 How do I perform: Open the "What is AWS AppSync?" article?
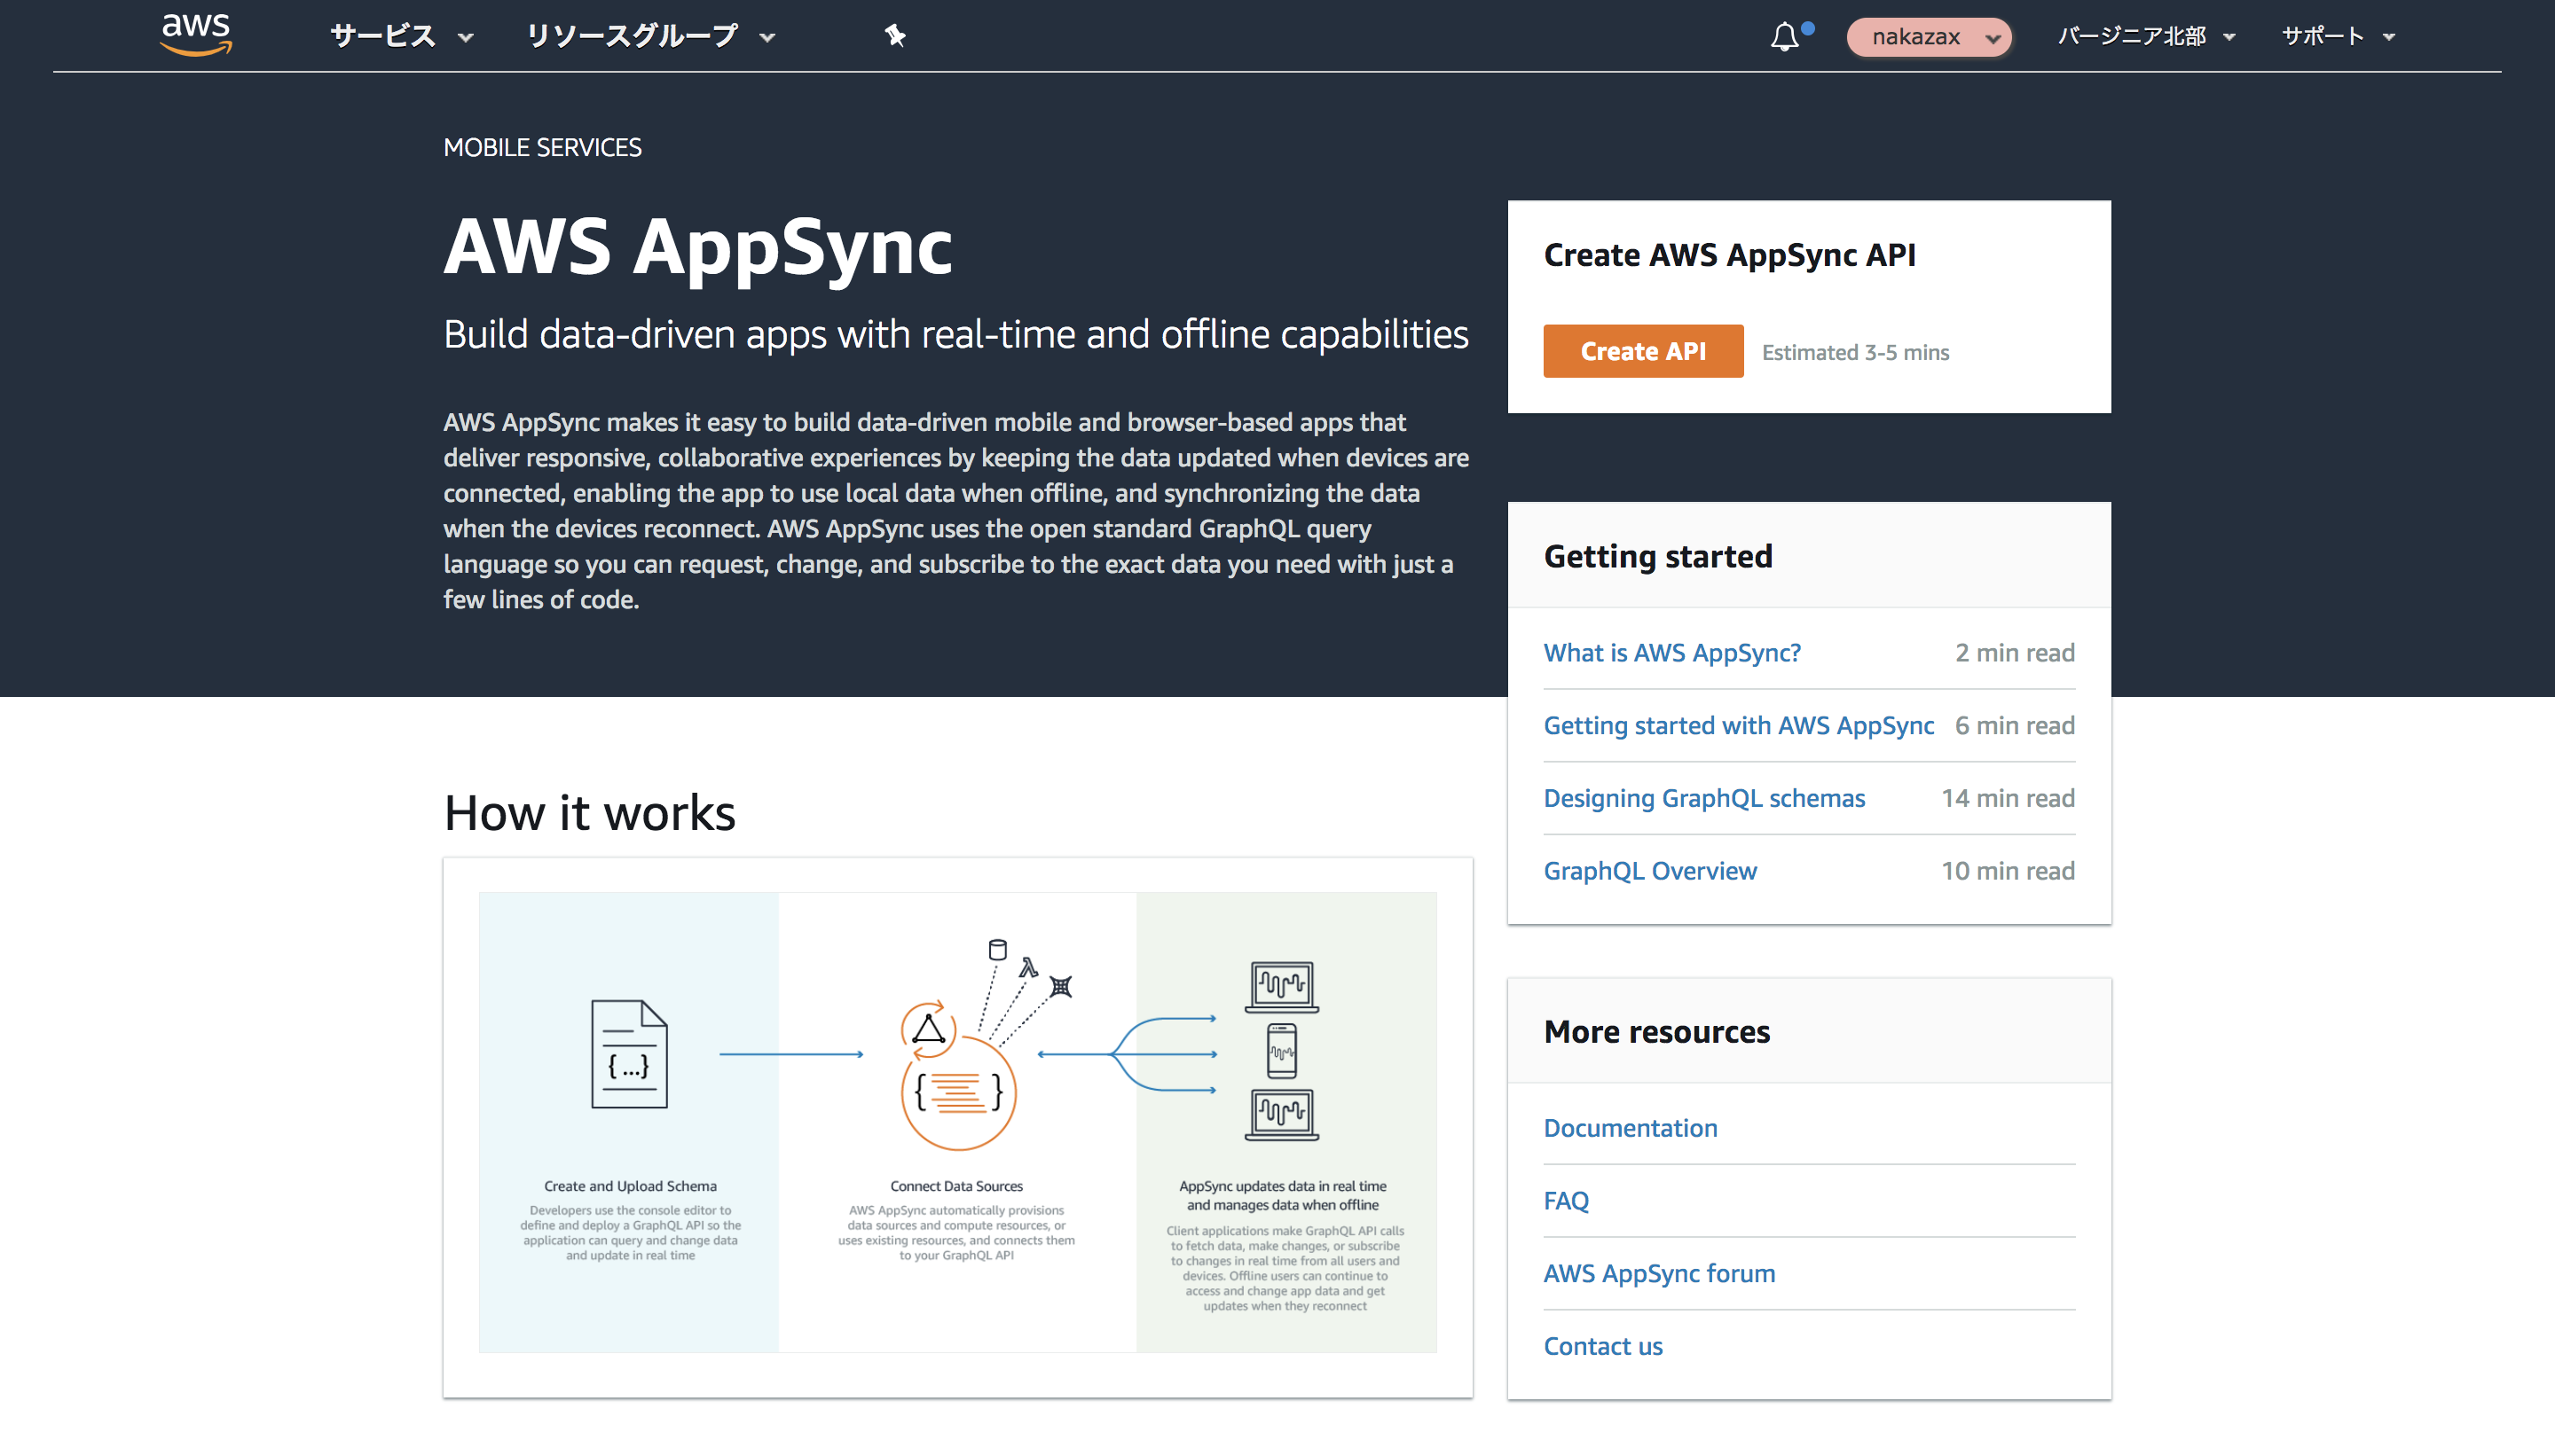[1671, 653]
